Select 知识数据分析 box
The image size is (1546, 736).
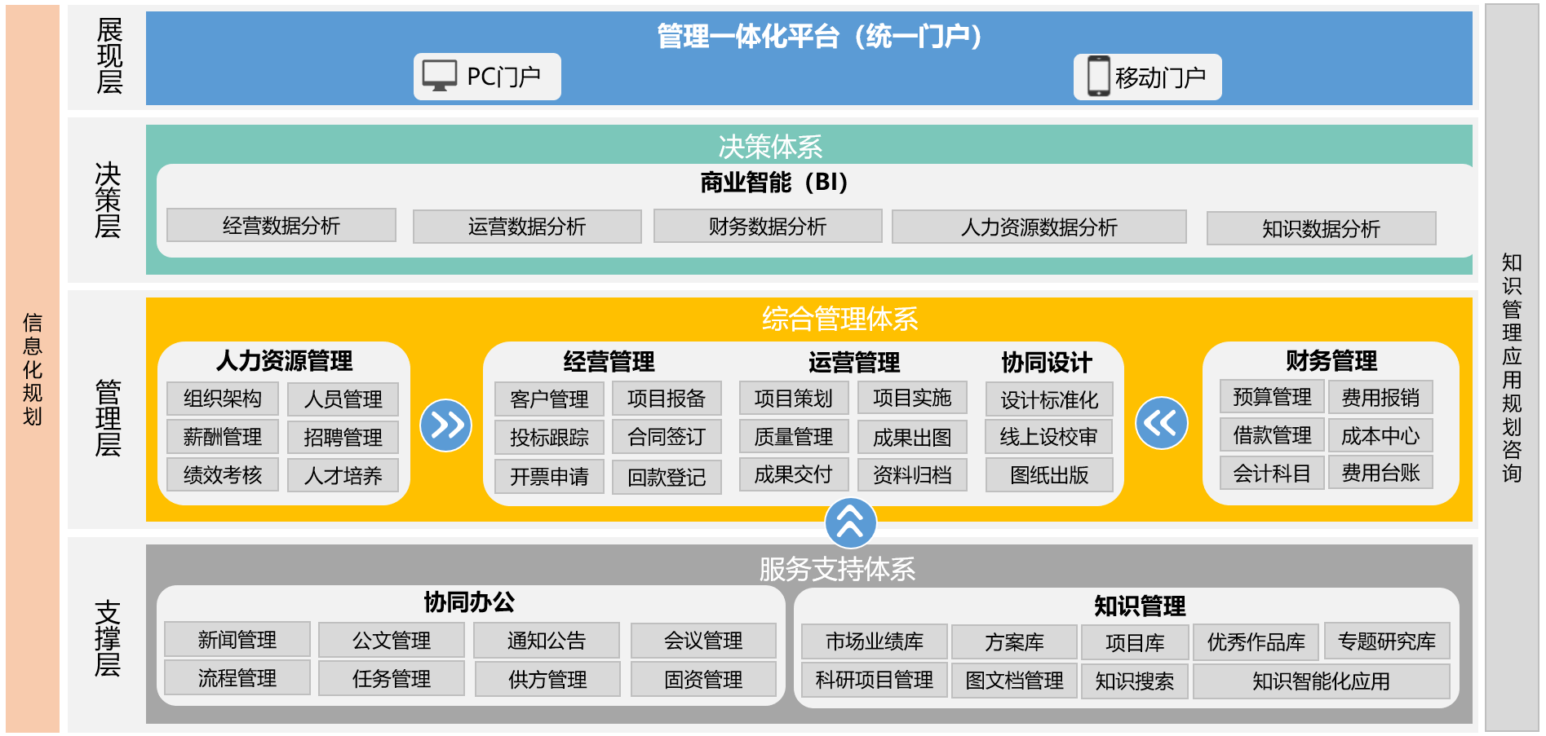pos(1322,228)
